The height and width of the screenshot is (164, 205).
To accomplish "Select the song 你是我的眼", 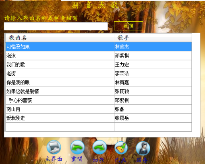I will tap(60, 82).
